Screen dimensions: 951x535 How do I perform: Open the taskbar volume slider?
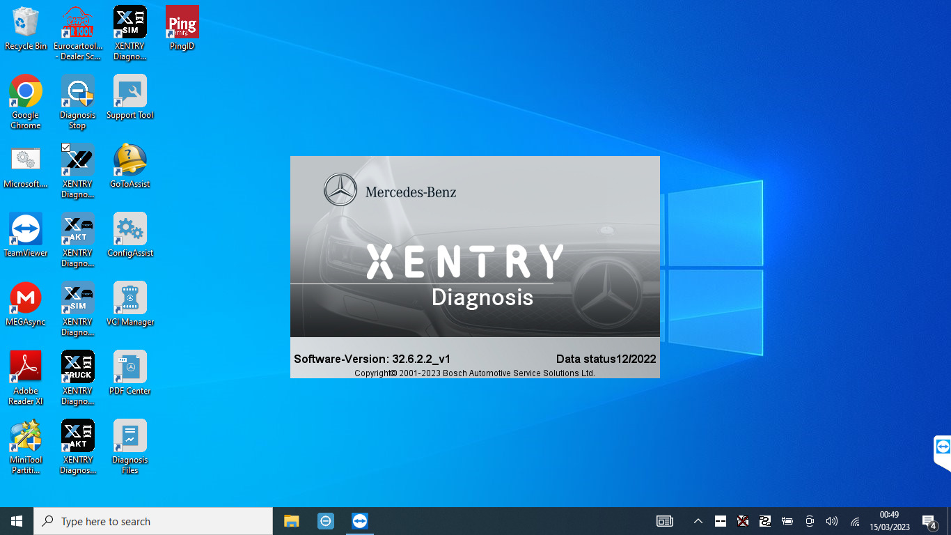pos(831,520)
